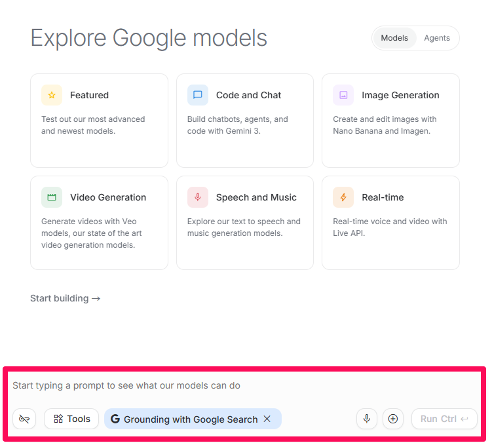Image resolution: width=492 pixels, height=443 pixels.
Task: Open the Tools menu
Action: click(71, 419)
